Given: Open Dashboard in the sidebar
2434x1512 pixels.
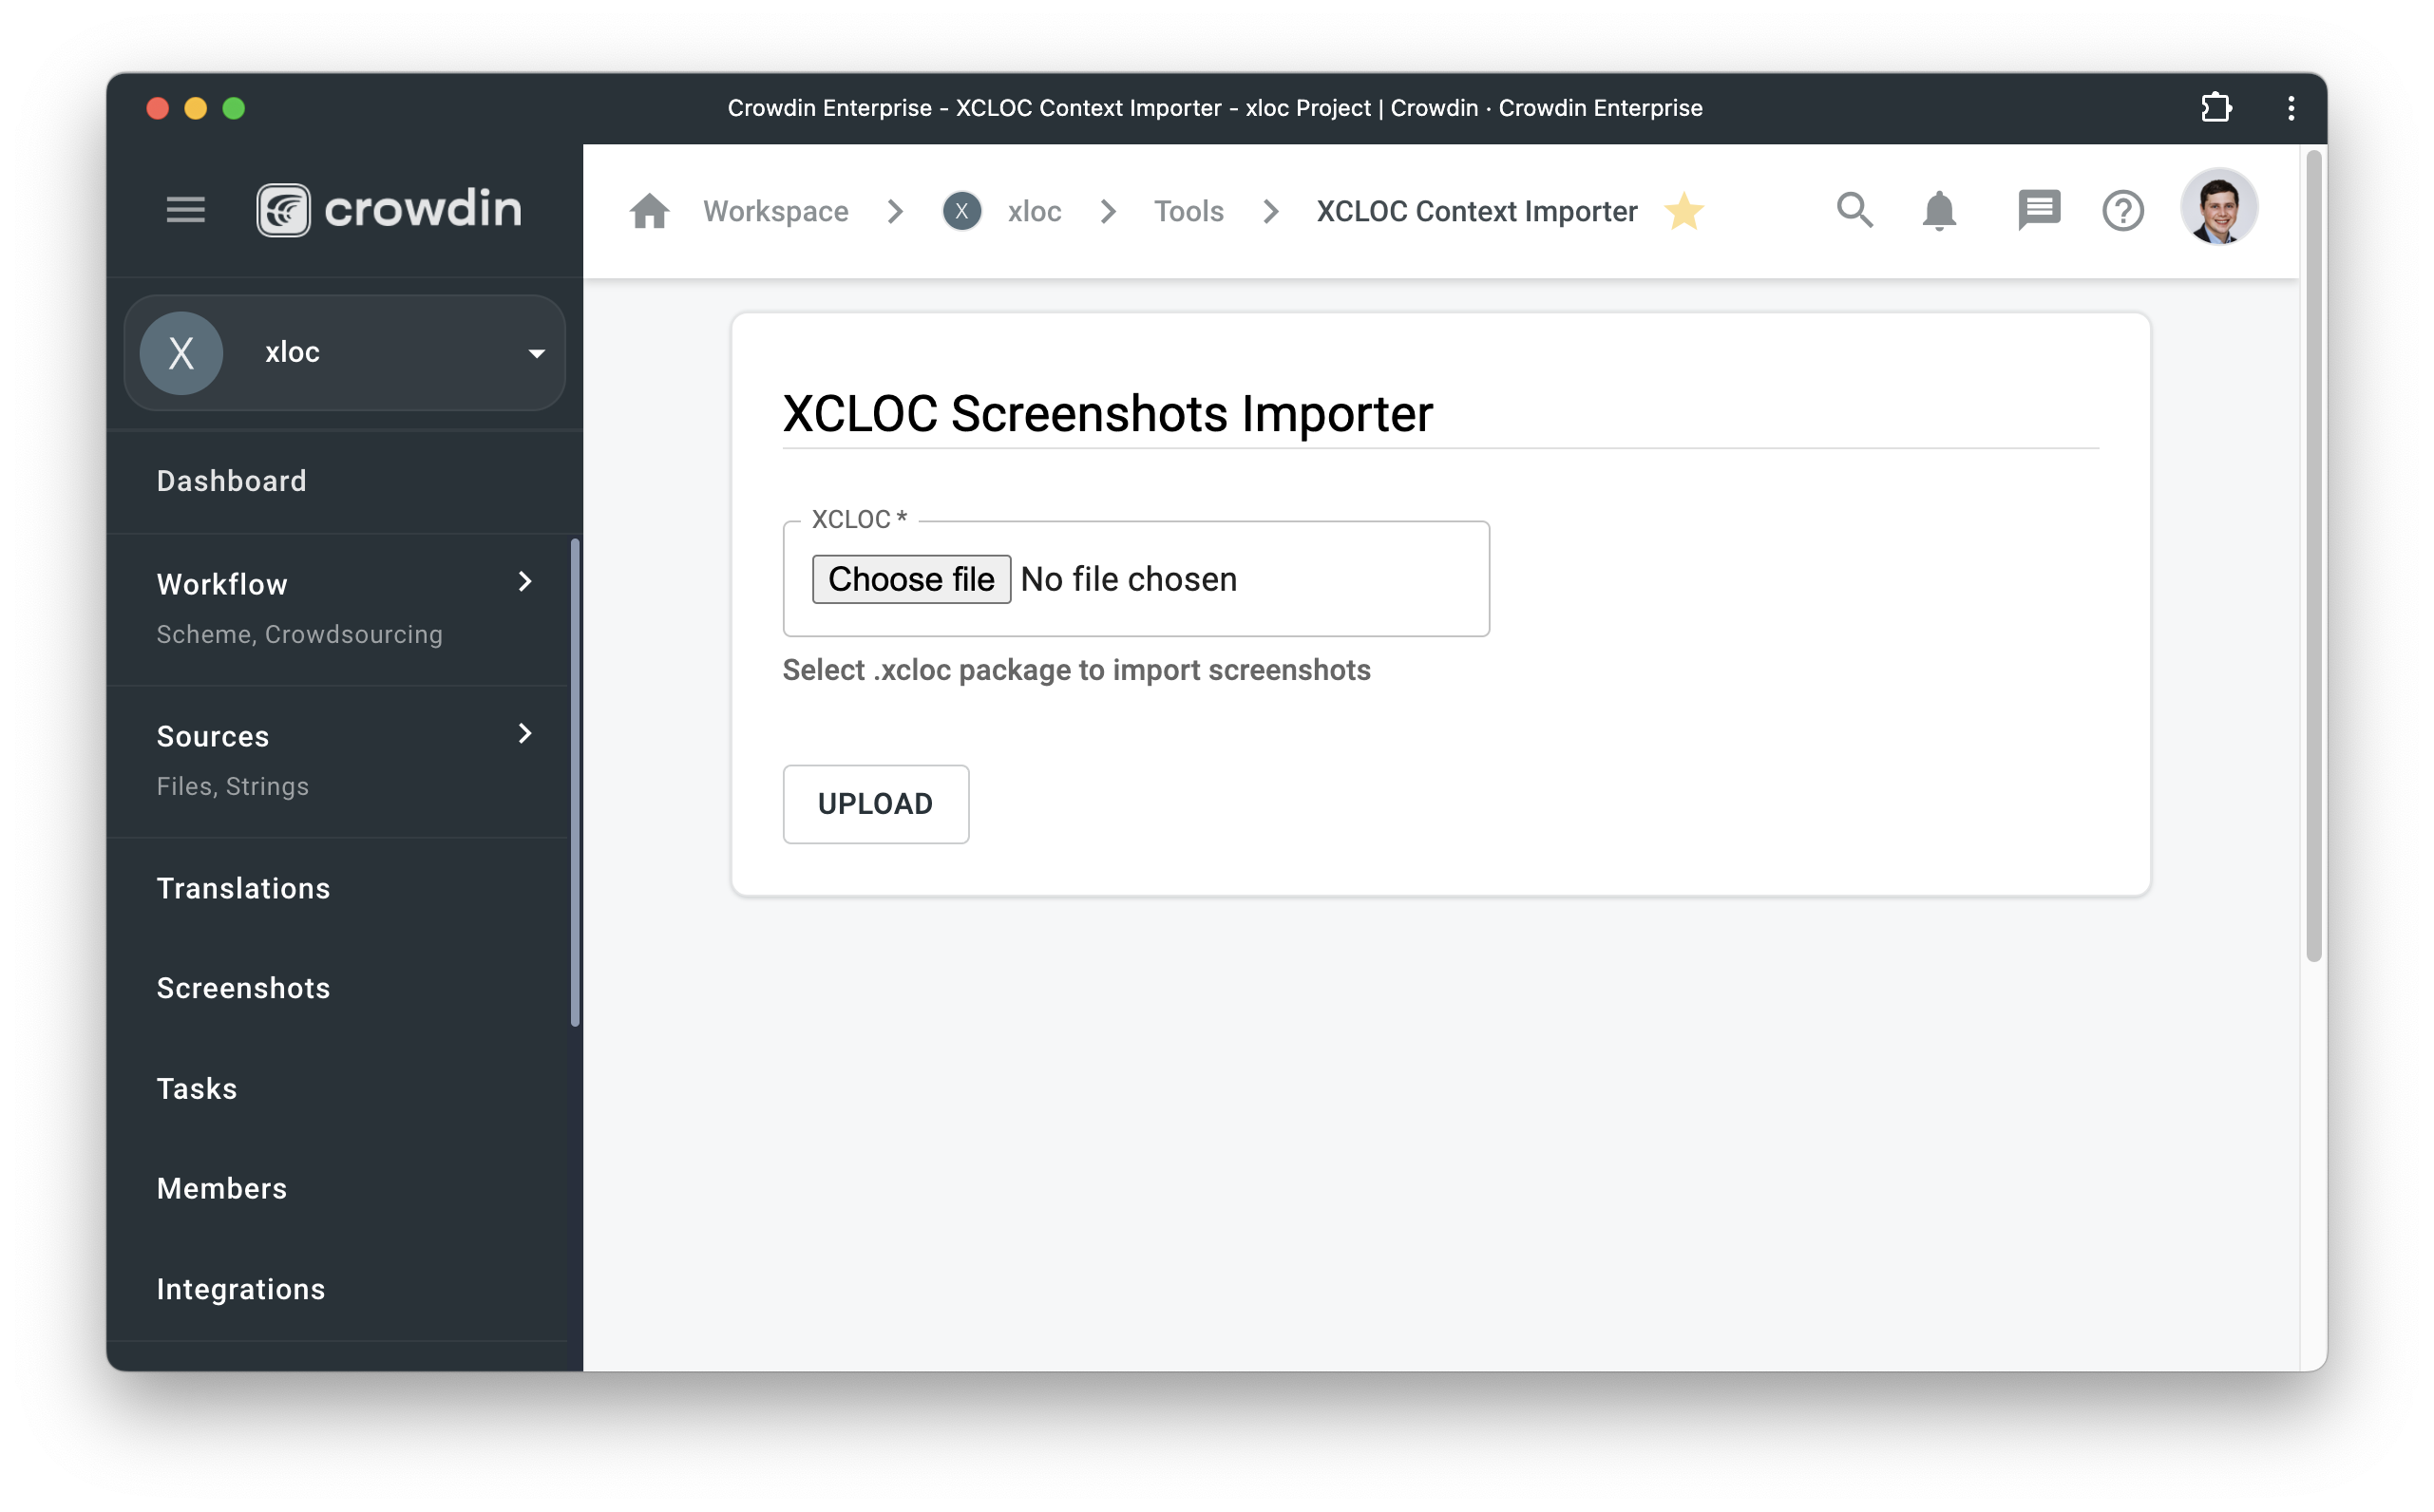Looking at the screenshot, I should (x=231, y=481).
